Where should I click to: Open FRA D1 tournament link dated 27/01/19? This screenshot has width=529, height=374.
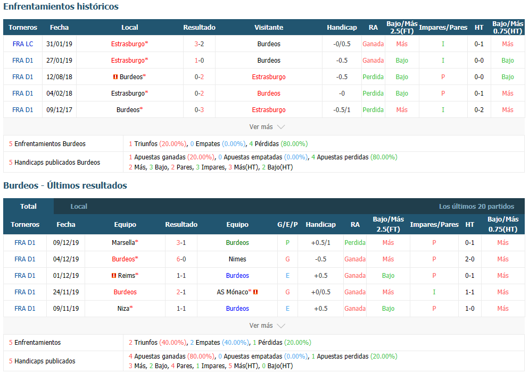click(22, 60)
